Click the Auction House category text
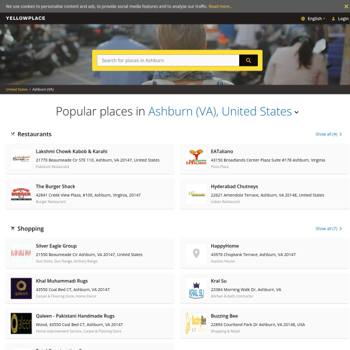This screenshot has height=350, width=350. pyautogui.click(x=223, y=261)
